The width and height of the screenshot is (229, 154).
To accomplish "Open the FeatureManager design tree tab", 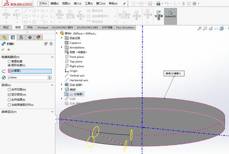I will (x=5, y=37).
